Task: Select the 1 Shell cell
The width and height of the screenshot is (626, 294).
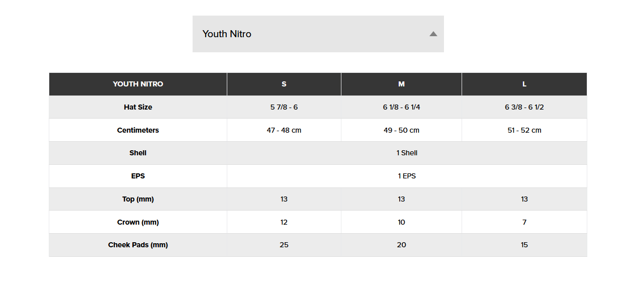Action: (407, 153)
